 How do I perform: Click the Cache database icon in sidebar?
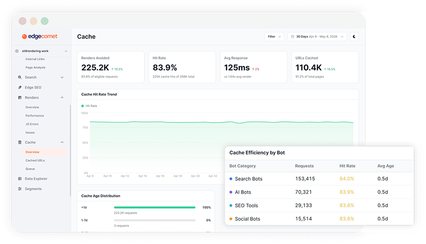pyautogui.click(x=20, y=142)
